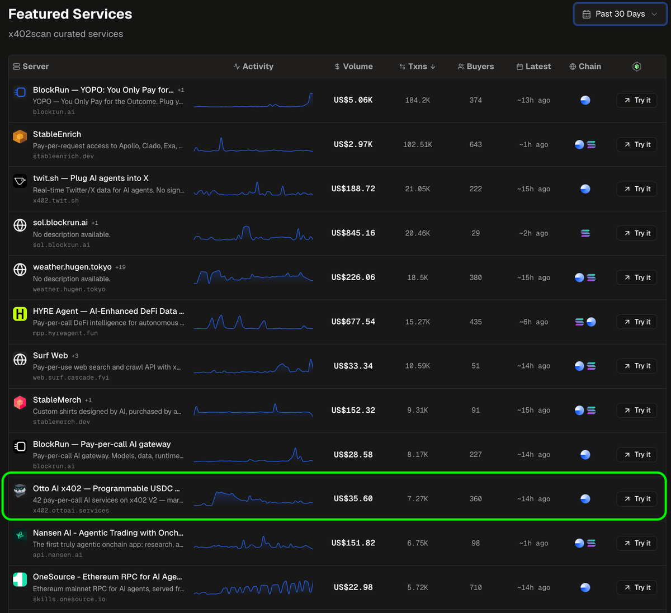This screenshot has height=613, width=671.
Task: Click the x402.twit.sh domain text
Action: [x=56, y=201]
